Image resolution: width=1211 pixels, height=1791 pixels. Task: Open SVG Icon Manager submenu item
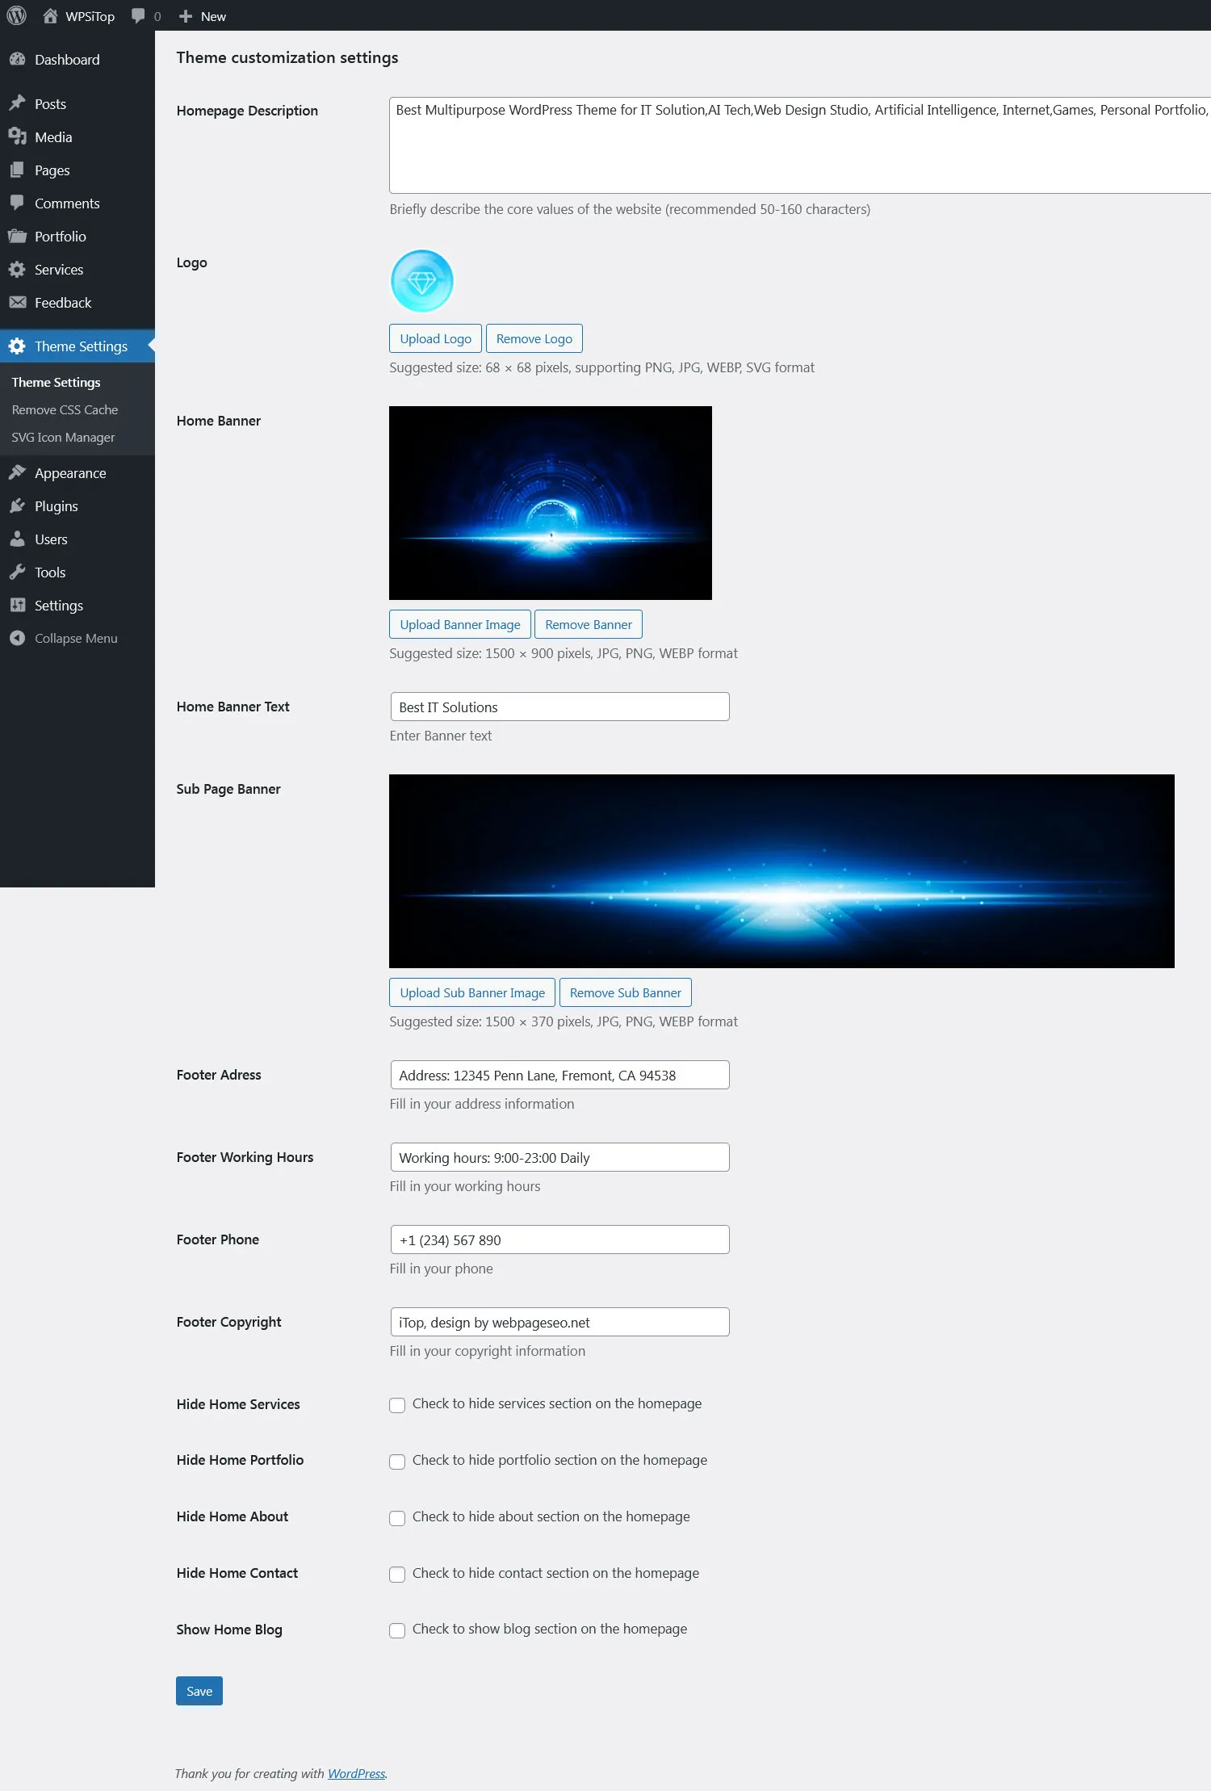click(63, 437)
